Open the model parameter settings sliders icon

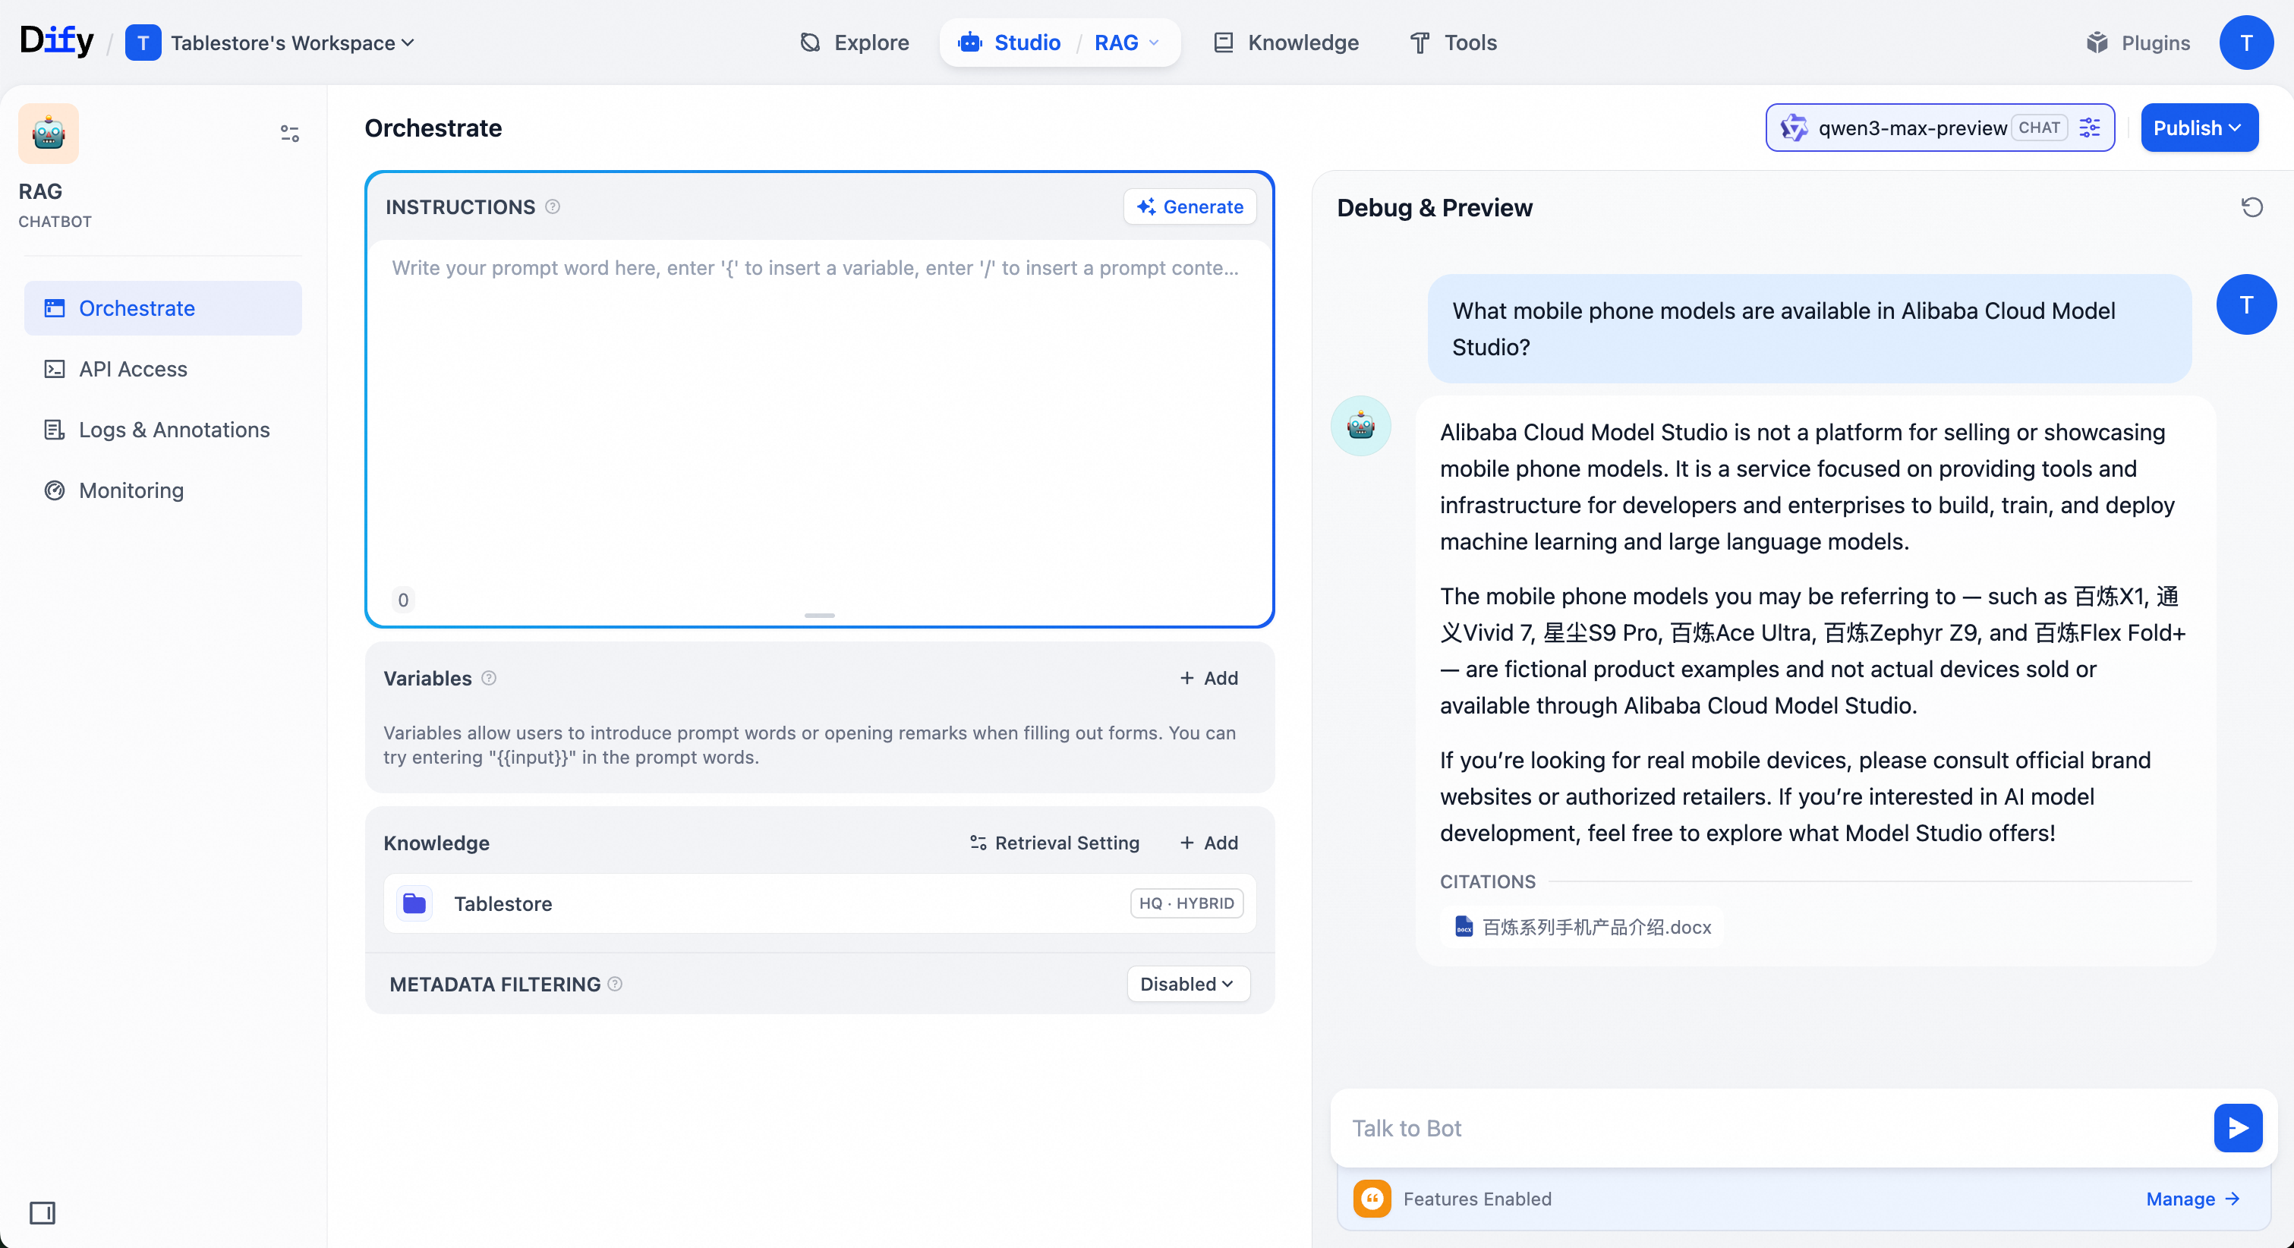coord(2089,128)
